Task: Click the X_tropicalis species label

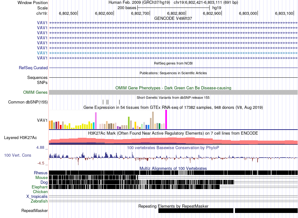Action: 37,197
